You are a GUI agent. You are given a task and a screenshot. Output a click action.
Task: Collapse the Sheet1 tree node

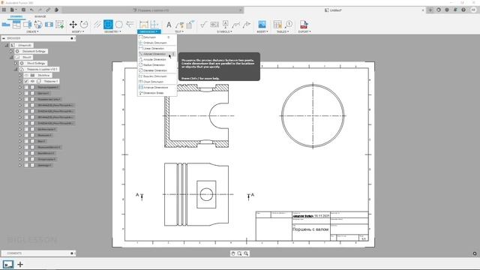click(x=11, y=57)
